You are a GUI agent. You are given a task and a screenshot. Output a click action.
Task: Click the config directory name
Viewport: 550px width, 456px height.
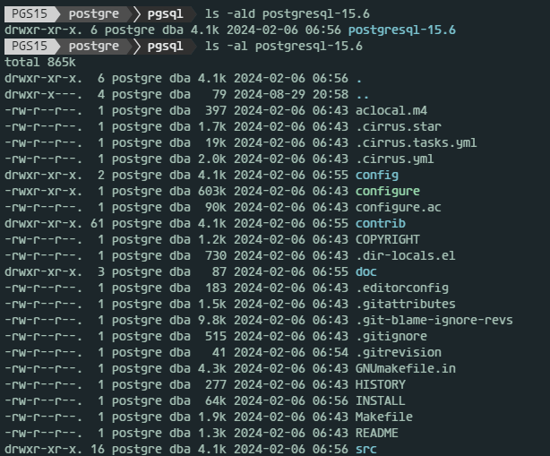[x=376, y=175]
